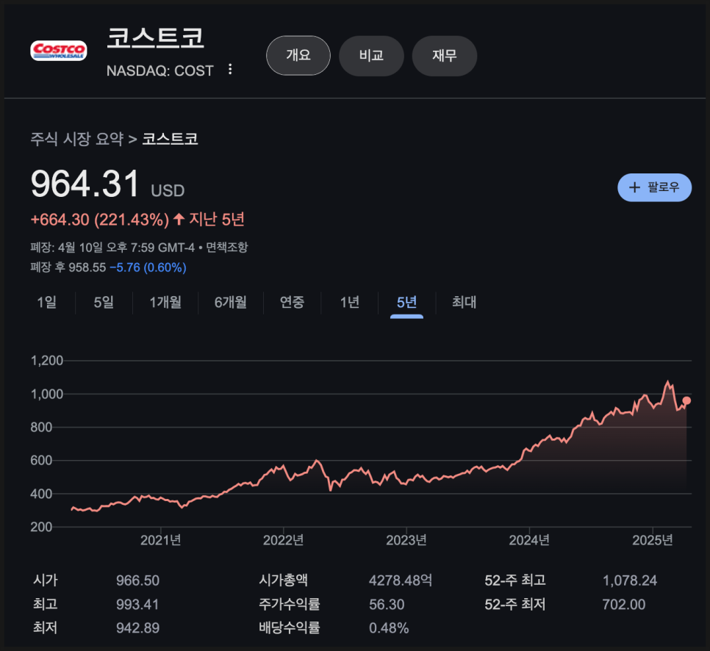Switch to the 연중 chart view
Image resolution: width=710 pixels, height=651 pixels.
[x=292, y=302]
